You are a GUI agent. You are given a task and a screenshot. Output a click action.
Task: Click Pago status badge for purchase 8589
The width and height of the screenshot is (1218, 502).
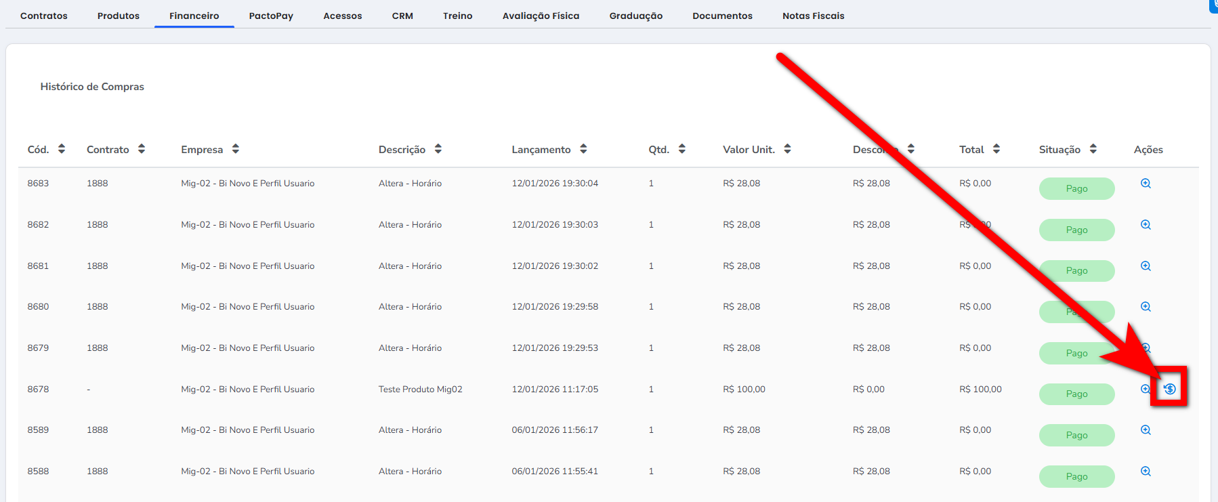pos(1076,435)
